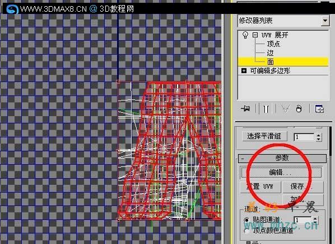Image resolution: width=335 pixels, height=244 pixels.
Task: Select the 边 sub-object level
Action: [x=270, y=53]
